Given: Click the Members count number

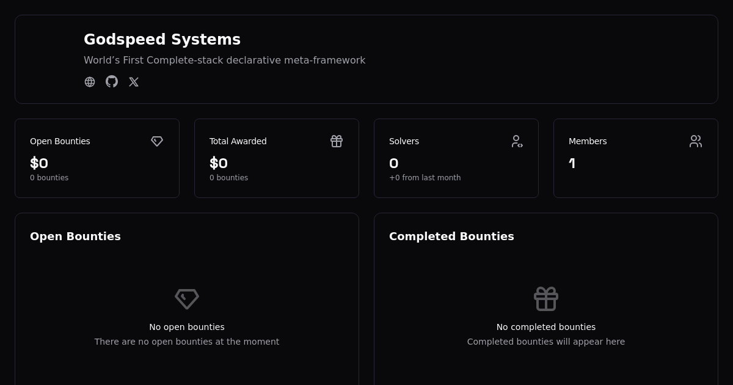Looking at the screenshot, I should pos(572,163).
